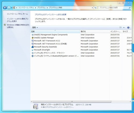The image size is (134, 113).
Task: Open the 整理 dropdown menu
Action: click(35, 28)
